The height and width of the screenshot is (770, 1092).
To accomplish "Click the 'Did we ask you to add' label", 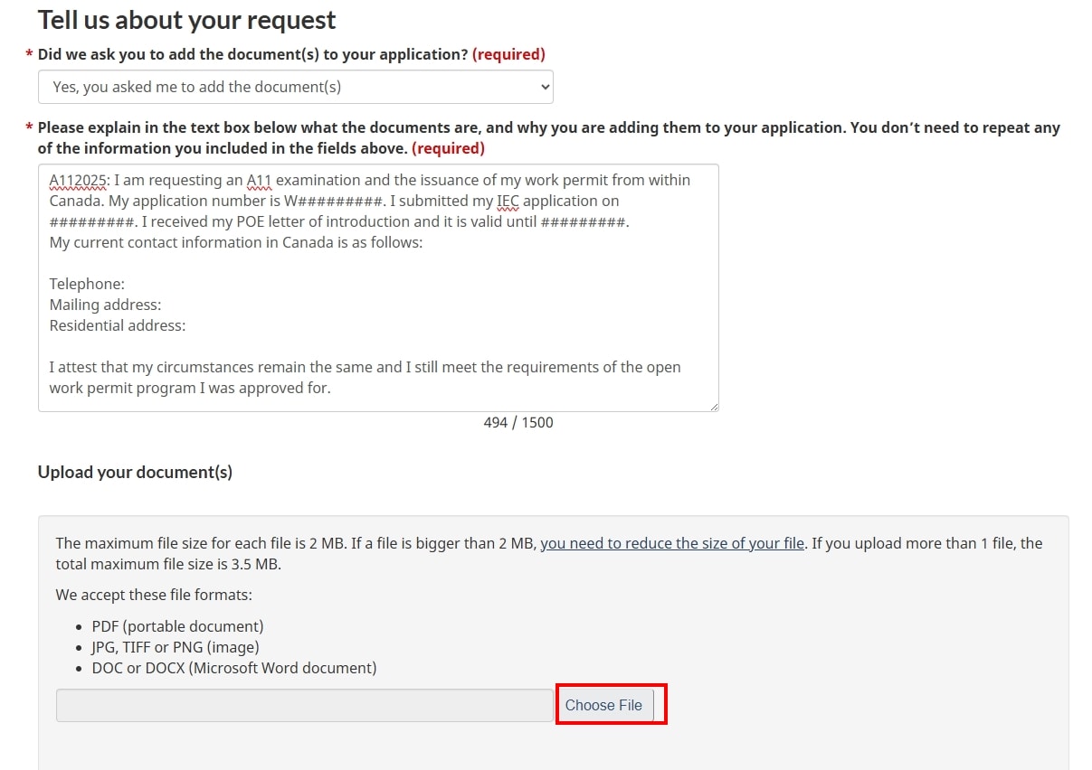I will click(x=253, y=54).
